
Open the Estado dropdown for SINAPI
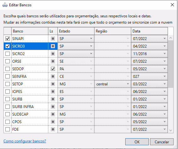[x=76, y=39]
